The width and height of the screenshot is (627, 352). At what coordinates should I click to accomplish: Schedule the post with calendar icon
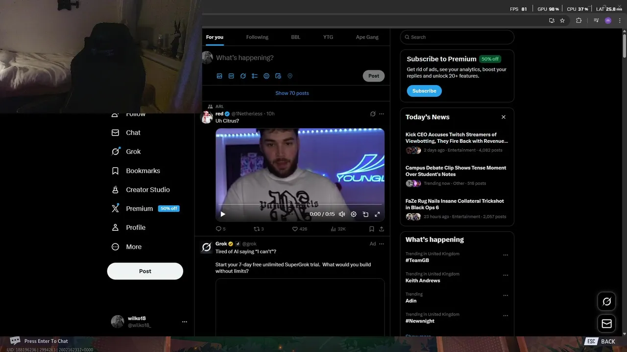(278, 76)
